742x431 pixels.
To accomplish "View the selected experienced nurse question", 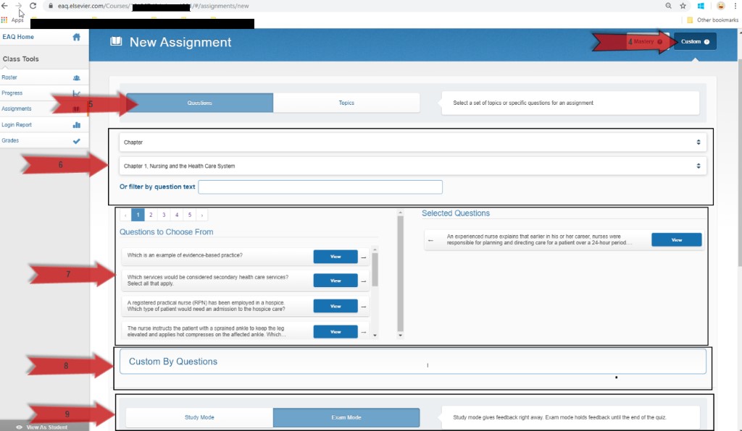I will (676, 239).
